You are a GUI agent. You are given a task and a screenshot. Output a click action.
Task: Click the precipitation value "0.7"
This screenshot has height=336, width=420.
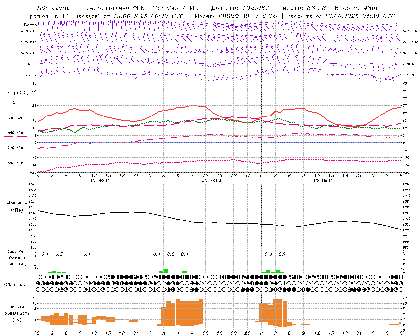point(283,254)
